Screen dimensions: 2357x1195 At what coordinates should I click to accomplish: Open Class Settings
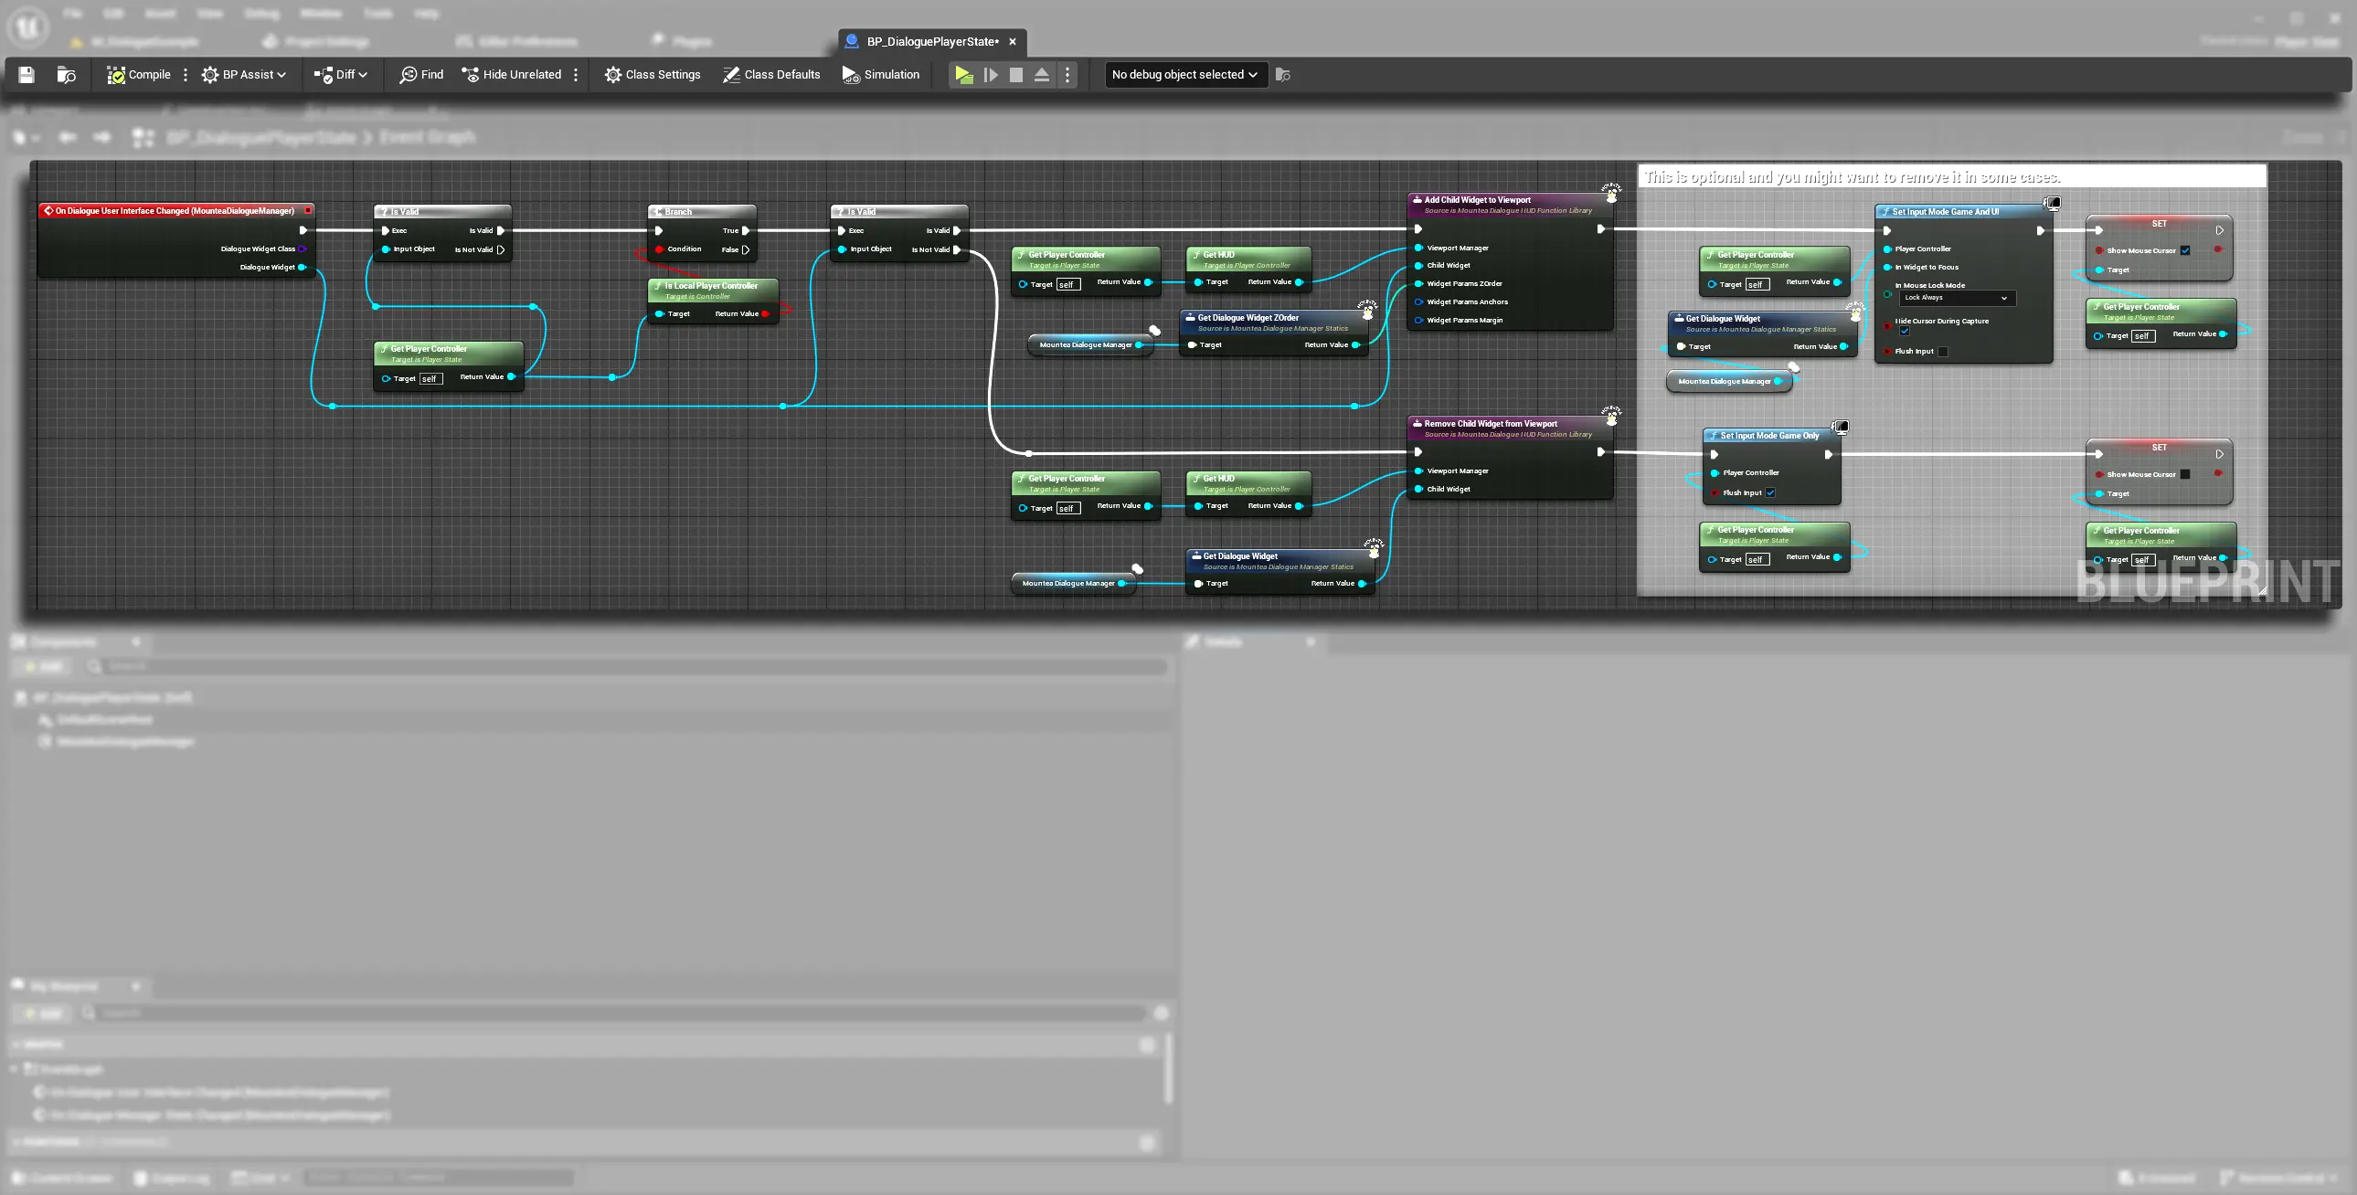point(653,75)
